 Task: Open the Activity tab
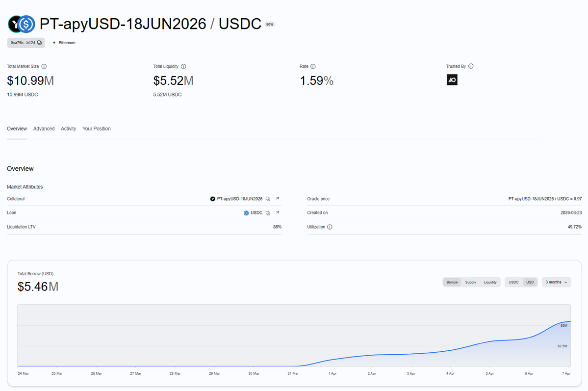tap(68, 129)
